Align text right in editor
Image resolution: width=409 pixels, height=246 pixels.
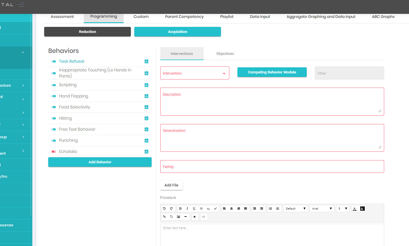tap(238, 208)
